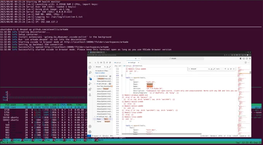Viewport: 263px width, 145px height.
Task: Open remote indicator in status bar corner
Action: click(89, 136)
